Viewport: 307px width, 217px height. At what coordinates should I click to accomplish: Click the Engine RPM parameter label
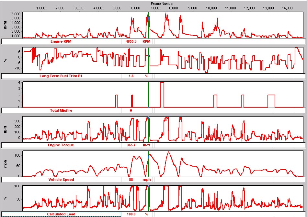tap(62, 42)
